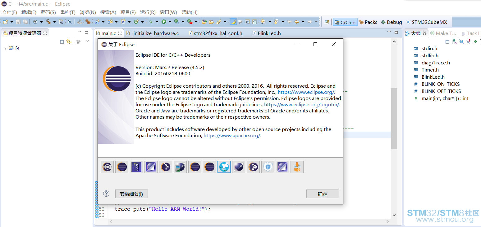Screen dimensions: 481x227
Task: Click the Back navigation arrow in toolbar
Action: click(297, 22)
